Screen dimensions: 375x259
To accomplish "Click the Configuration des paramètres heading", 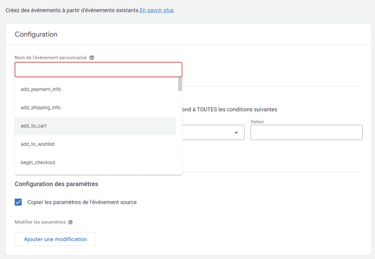I will click(x=56, y=184).
